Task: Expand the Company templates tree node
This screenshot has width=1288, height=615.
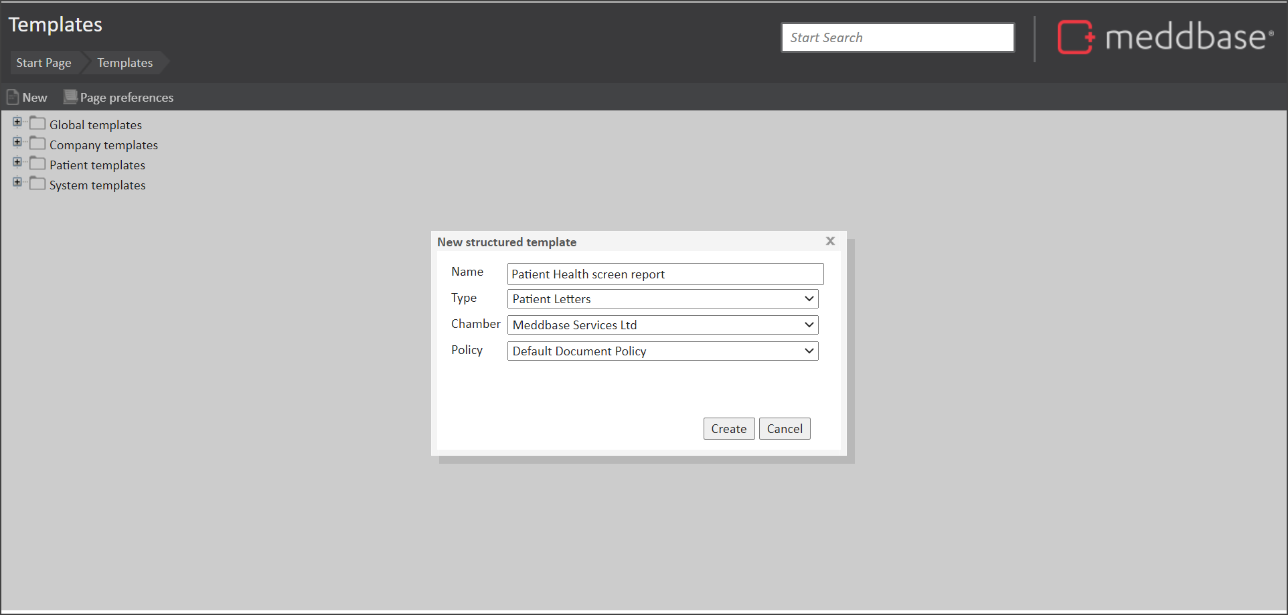Action: coord(17,142)
